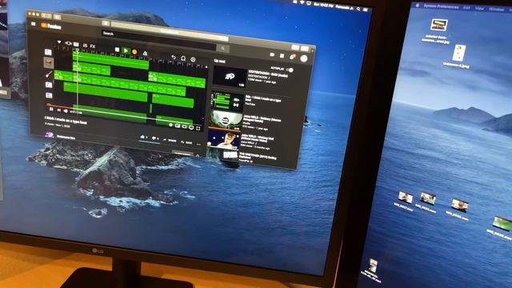Image resolution: width=512 pixels, height=288 pixels.
Task: Open the uploader channel avatar
Action: point(50,134)
